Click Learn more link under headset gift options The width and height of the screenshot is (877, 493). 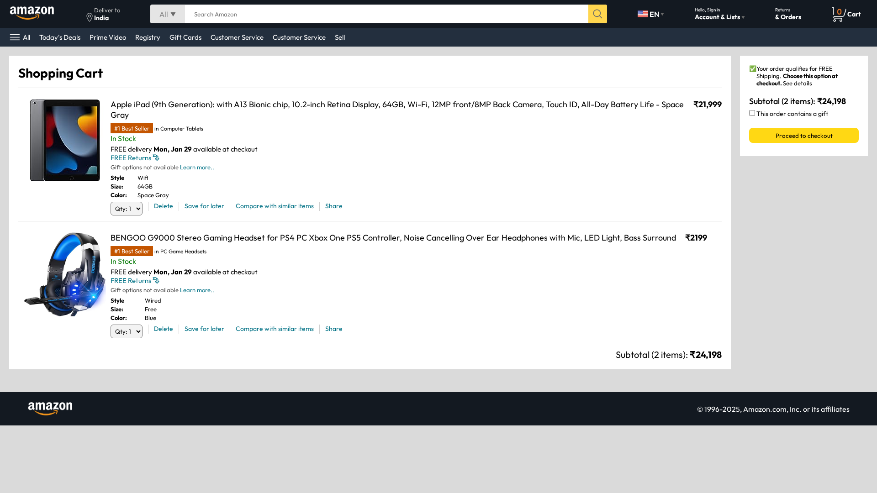[197, 290]
